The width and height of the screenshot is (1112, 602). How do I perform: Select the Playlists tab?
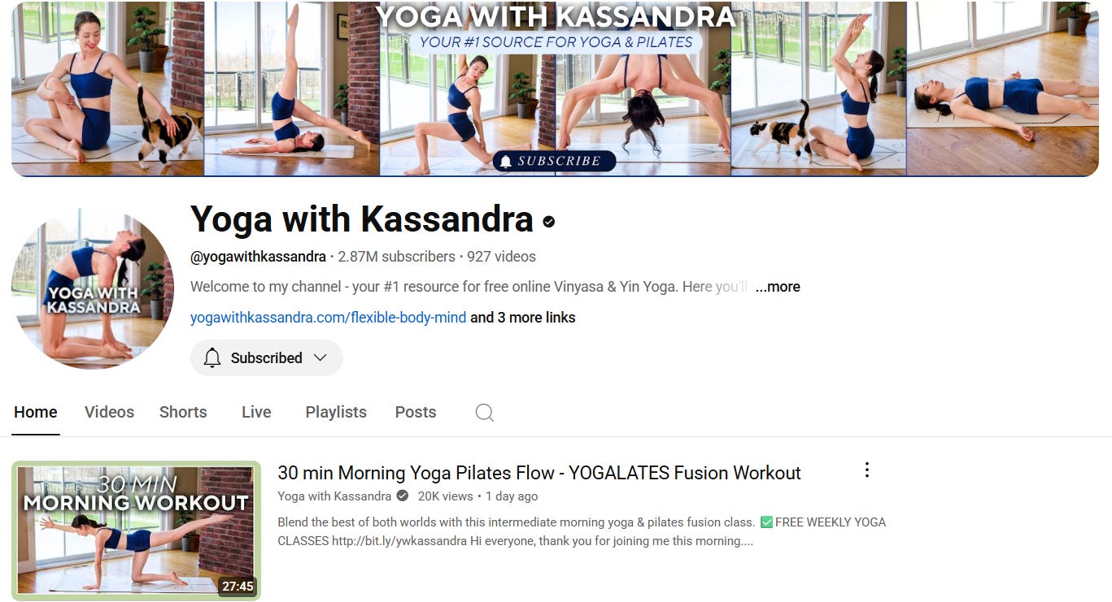pos(336,413)
